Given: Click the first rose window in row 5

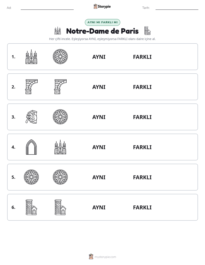Looking at the screenshot, I should coord(31,177).
